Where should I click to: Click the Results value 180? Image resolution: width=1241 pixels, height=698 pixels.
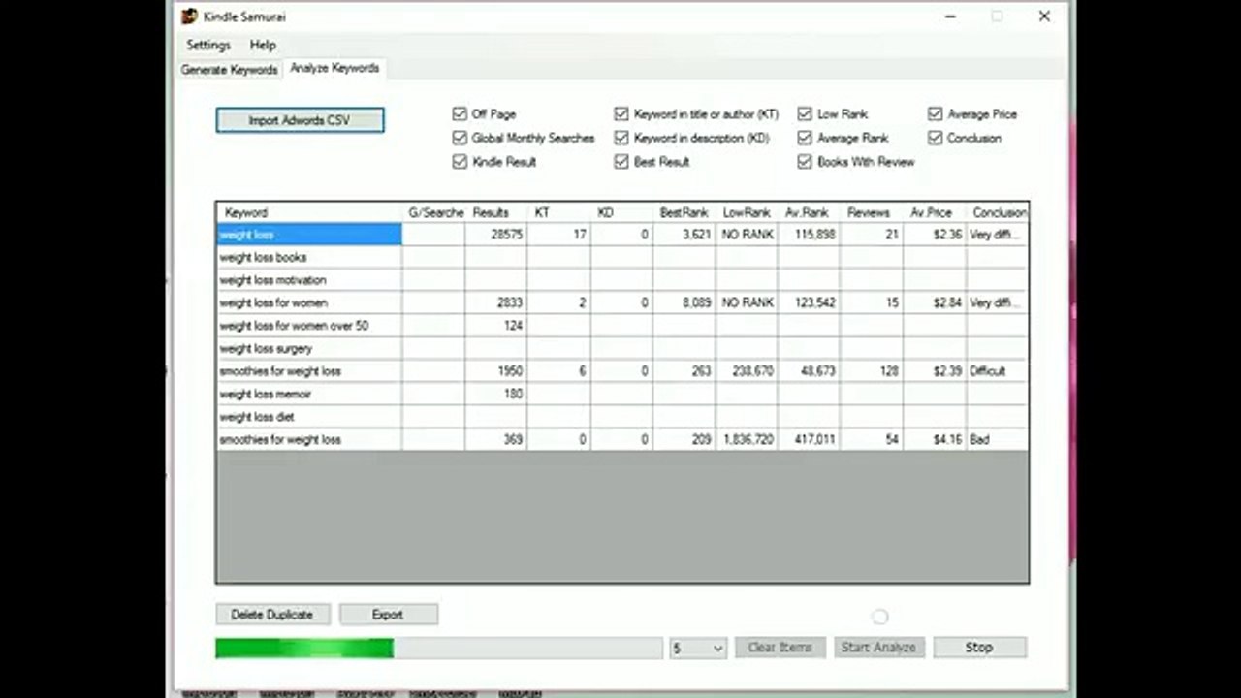point(496,394)
